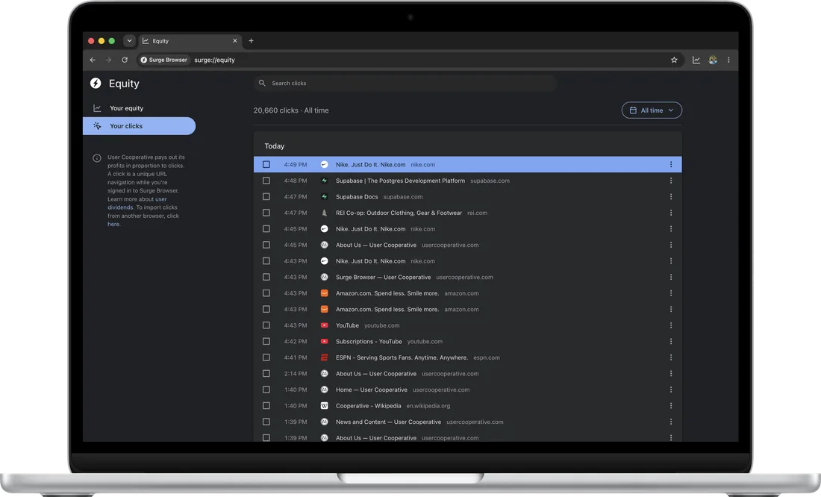Select Your clicks in sidebar
The width and height of the screenshot is (821, 497).
(140, 126)
